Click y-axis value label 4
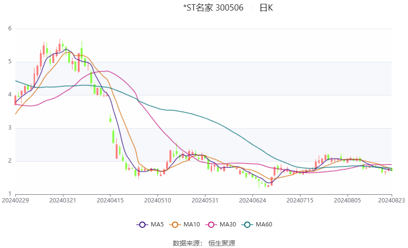The height and width of the screenshot is (248, 408). tap(10, 94)
